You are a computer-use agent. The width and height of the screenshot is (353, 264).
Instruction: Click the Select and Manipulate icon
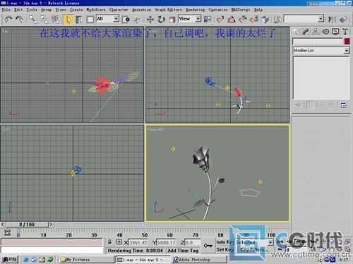[x=137, y=19]
